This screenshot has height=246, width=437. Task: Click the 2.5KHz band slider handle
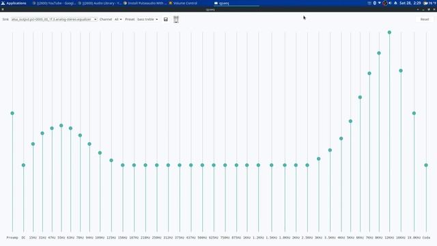(307, 165)
